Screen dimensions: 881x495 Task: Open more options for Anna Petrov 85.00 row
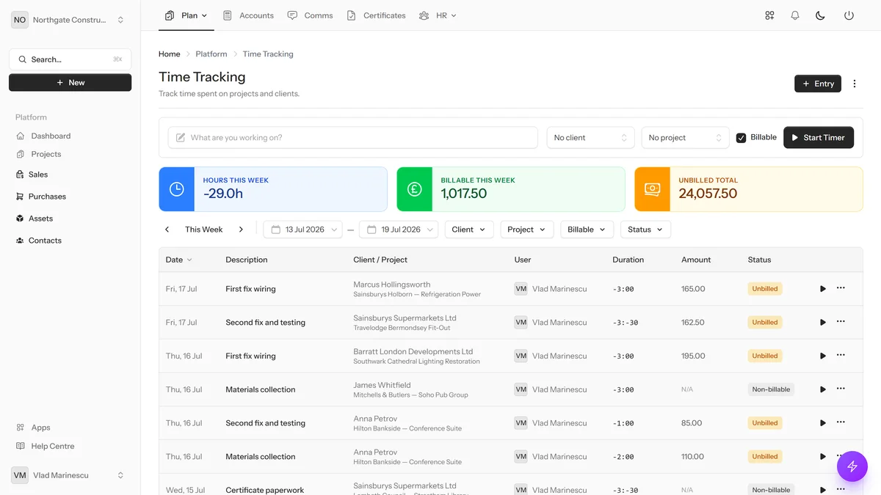click(841, 422)
